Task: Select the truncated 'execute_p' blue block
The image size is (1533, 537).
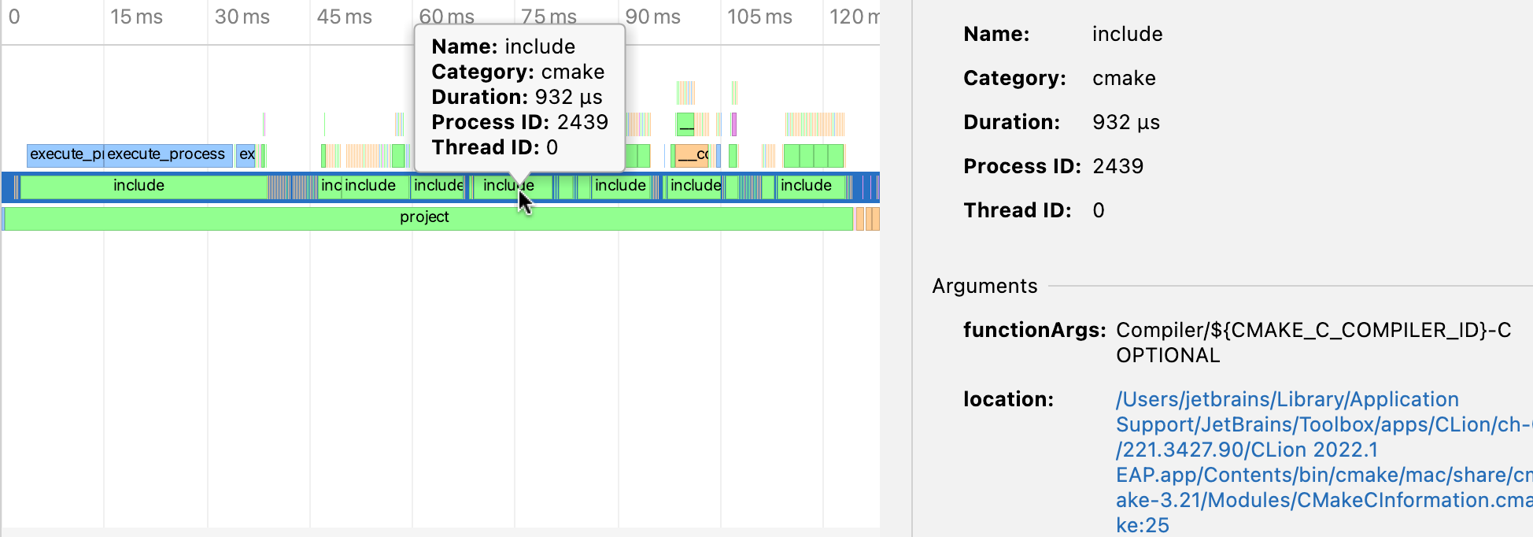Action: pyautogui.click(x=65, y=155)
